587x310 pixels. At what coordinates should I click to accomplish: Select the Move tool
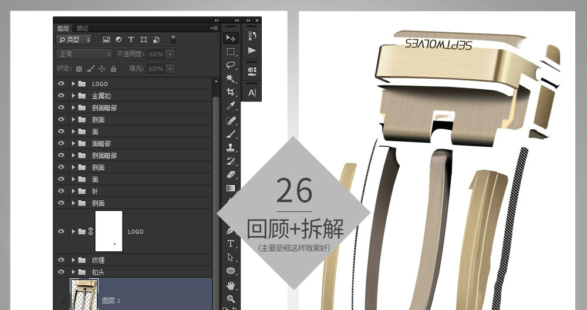231,38
